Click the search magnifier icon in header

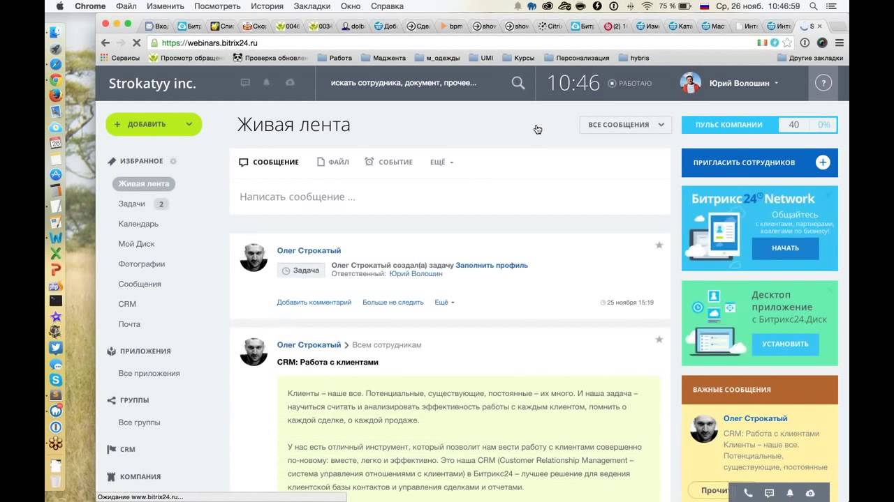click(518, 83)
